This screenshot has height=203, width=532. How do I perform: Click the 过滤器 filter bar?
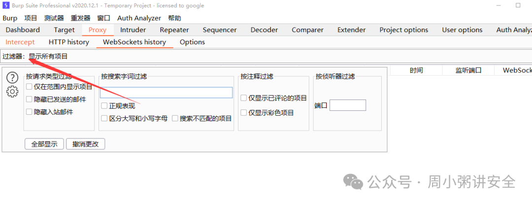[266, 56]
